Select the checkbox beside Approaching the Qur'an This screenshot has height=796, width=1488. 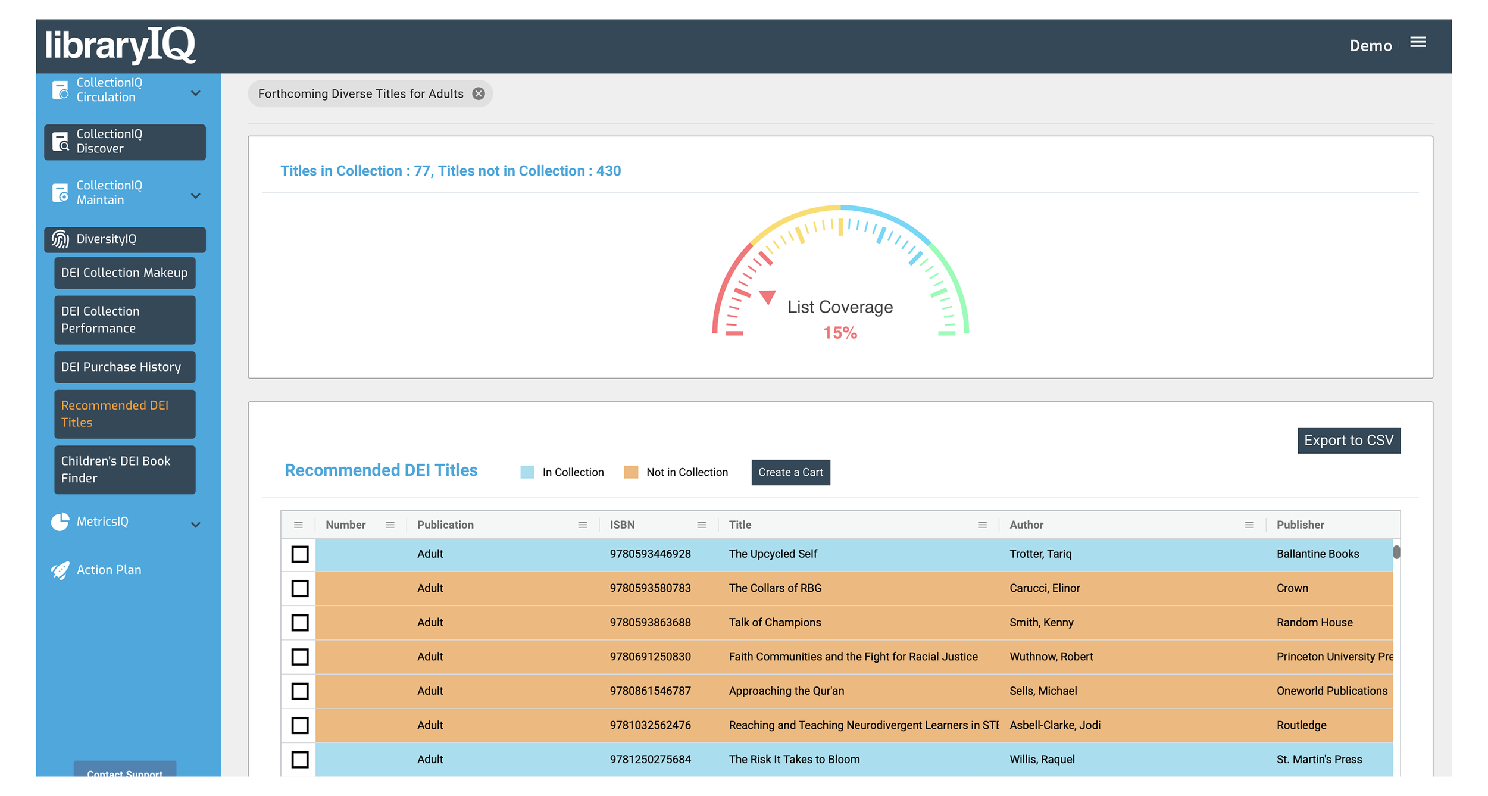(x=299, y=691)
